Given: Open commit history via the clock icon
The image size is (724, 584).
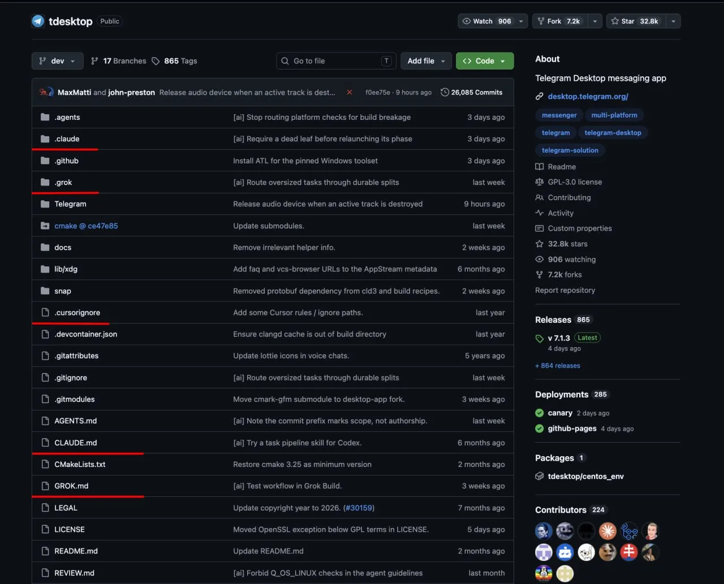Looking at the screenshot, I should click(x=445, y=92).
